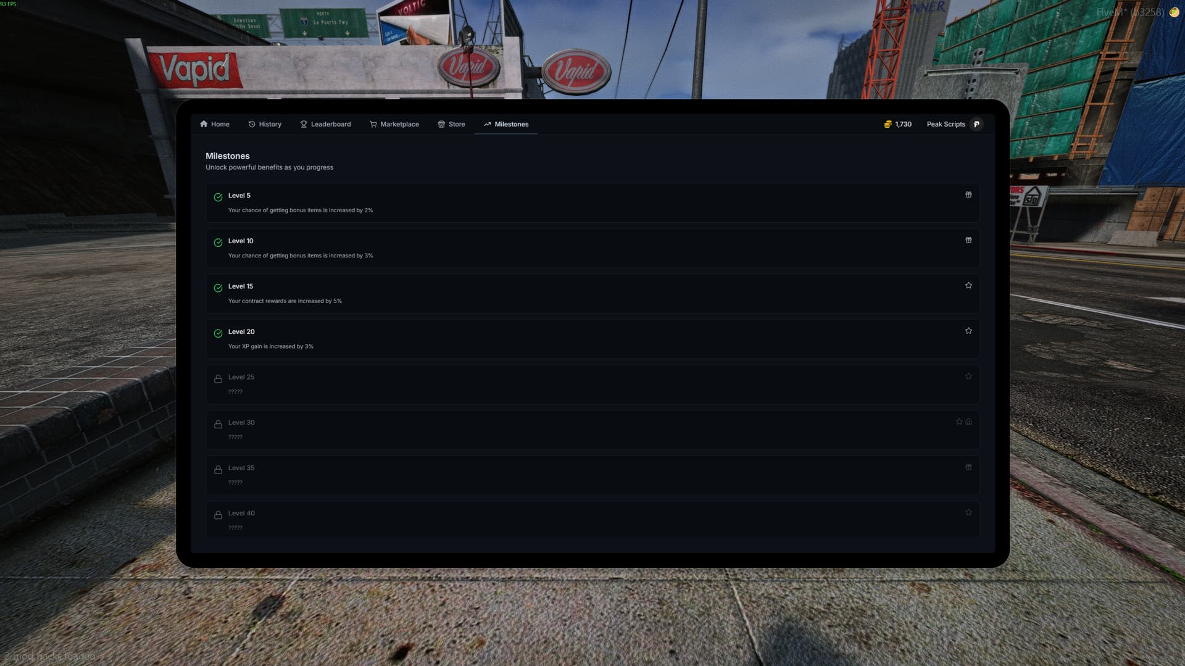Click the Level 25 lock icon
Screen dimensions: 1185x666
(218, 378)
